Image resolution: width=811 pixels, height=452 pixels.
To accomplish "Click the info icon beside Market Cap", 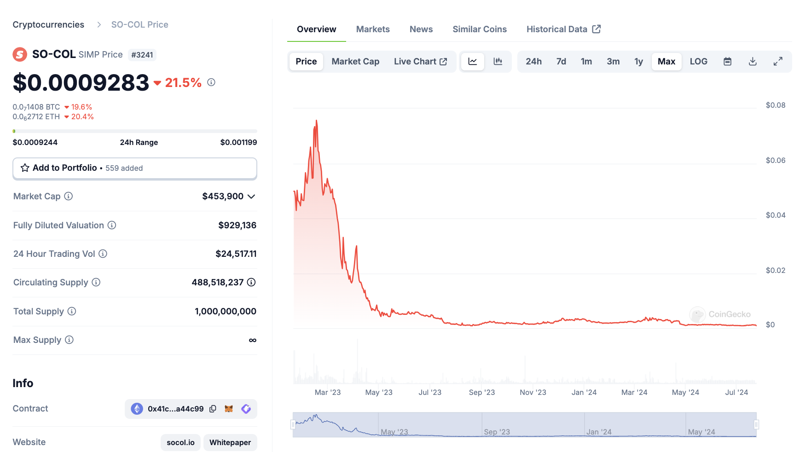I will pyautogui.click(x=69, y=196).
